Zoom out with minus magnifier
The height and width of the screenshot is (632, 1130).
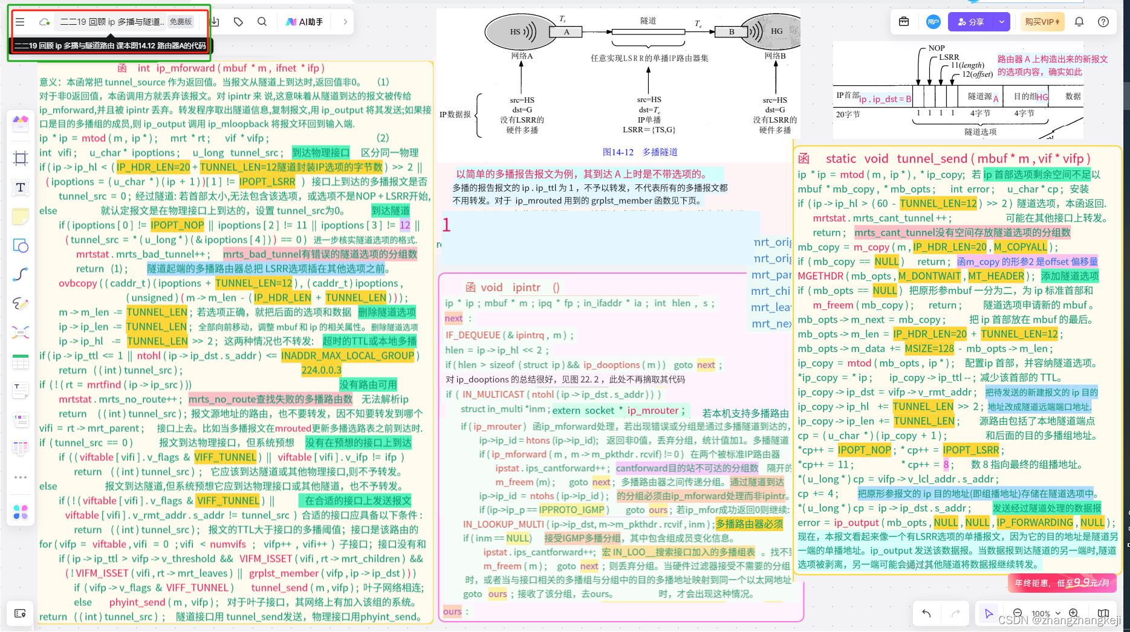tap(1018, 613)
